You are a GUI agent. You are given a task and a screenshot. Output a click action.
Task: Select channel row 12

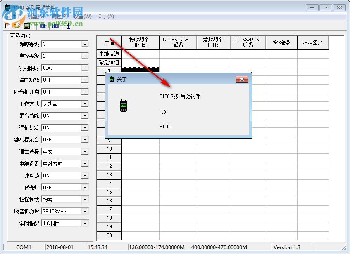109,166
